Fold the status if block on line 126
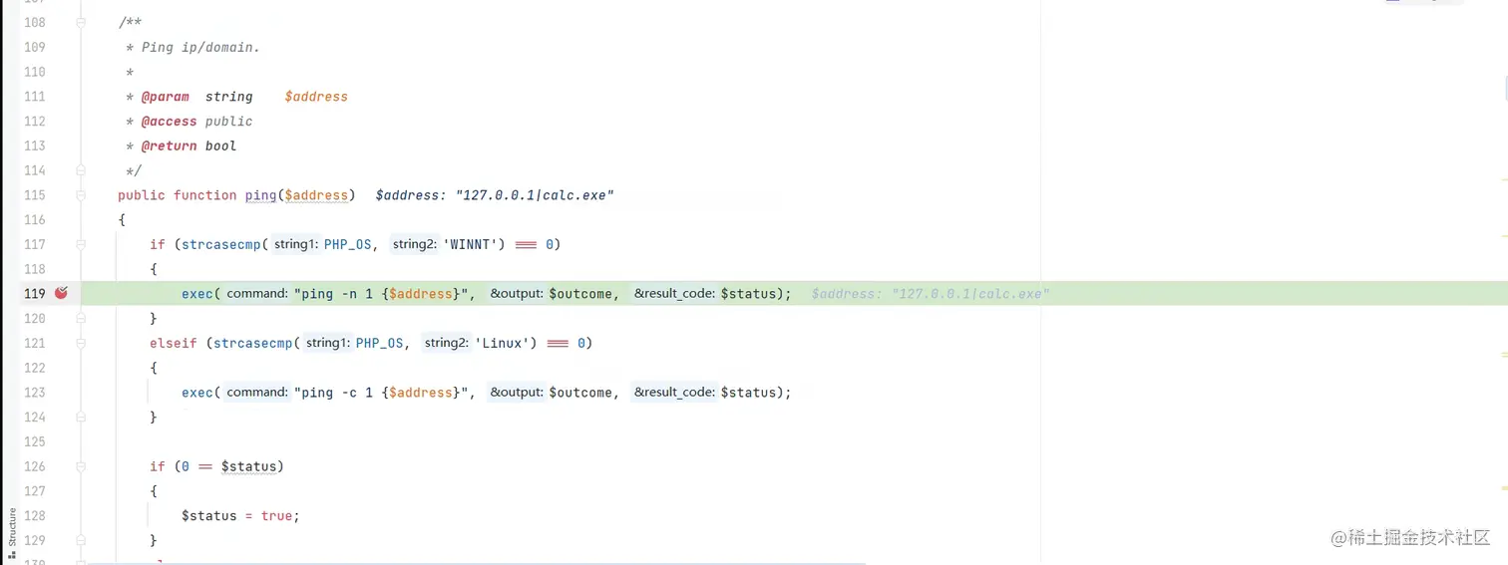This screenshot has height=565, width=1508. coord(81,466)
